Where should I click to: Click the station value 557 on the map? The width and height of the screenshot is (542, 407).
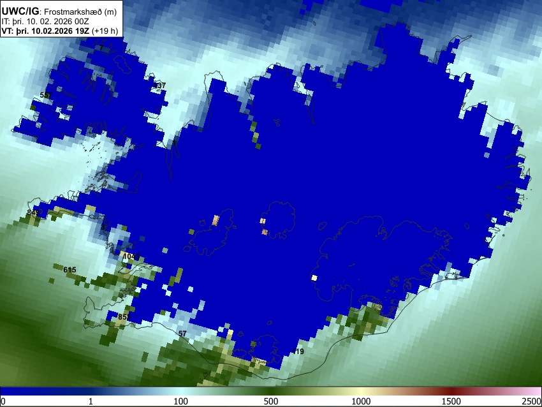coord(46,95)
